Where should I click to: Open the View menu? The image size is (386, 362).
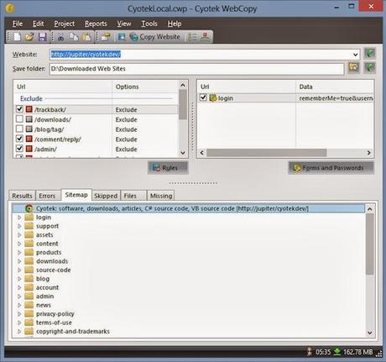coord(124,24)
